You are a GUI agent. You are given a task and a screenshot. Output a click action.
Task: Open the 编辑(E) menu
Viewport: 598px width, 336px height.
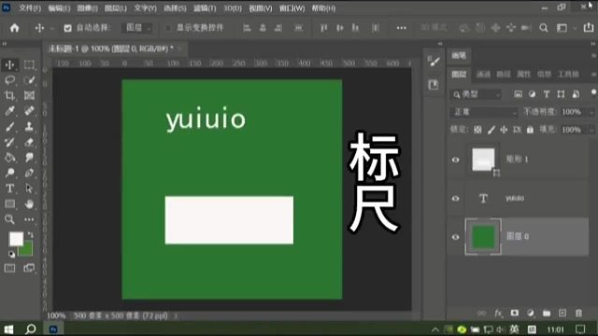coord(59,8)
